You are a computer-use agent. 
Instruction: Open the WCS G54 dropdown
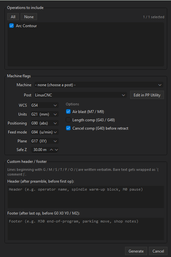[44, 105]
